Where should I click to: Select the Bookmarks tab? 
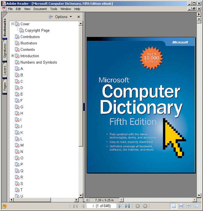click(5, 27)
